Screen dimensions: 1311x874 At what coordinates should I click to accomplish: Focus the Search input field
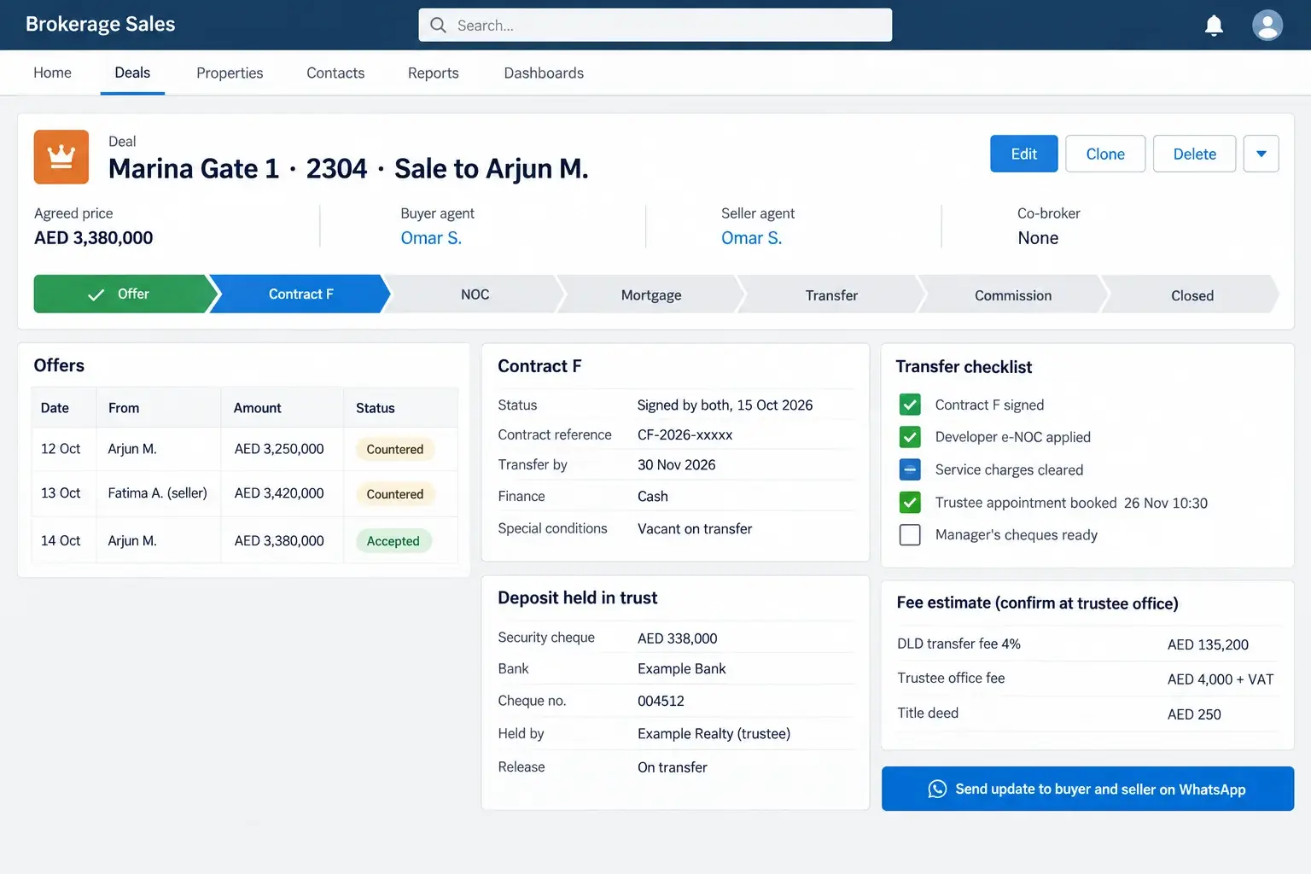[655, 26]
